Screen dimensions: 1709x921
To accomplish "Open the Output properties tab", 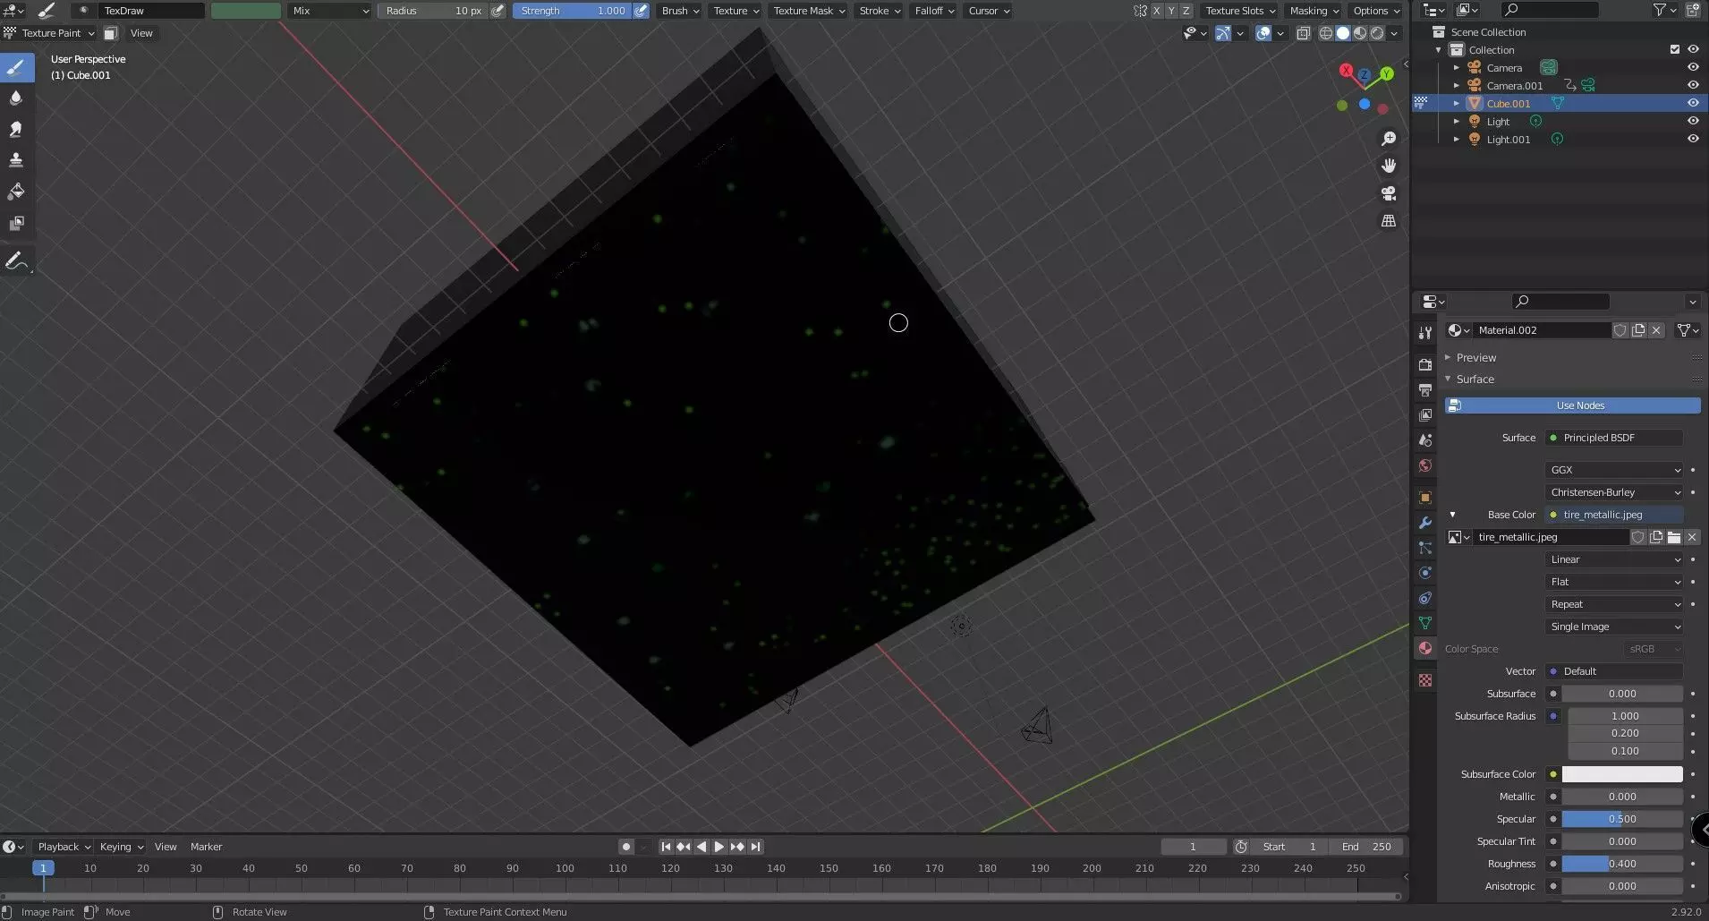I will point(1425,390).
